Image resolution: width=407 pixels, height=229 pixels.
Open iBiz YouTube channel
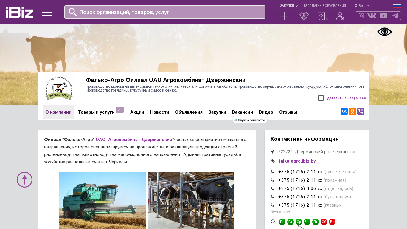[x=383, y=16]
